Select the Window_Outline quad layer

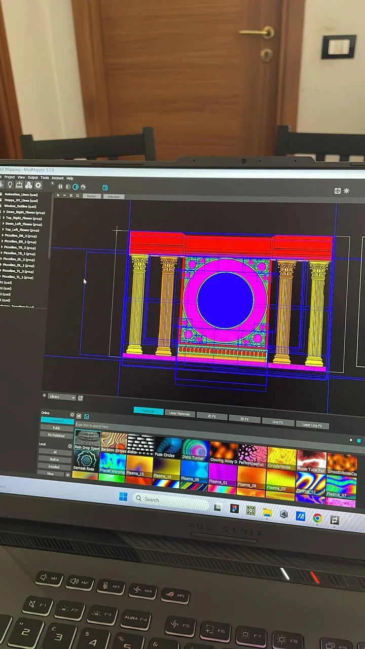click(x=20, y=206)
